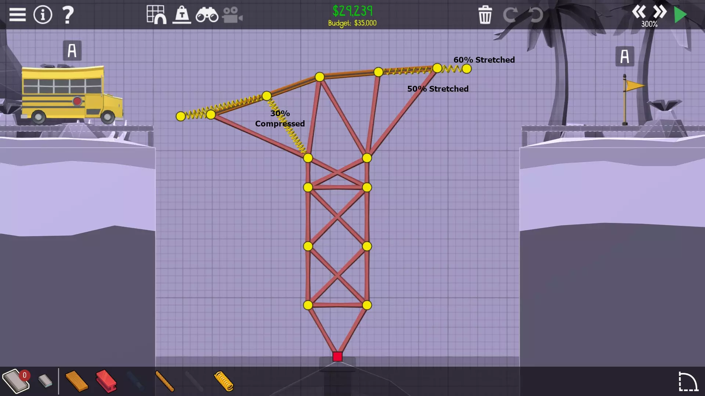Start simulation with green play button

[681, 15]
